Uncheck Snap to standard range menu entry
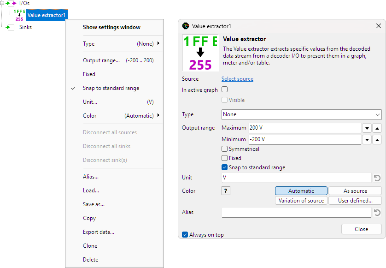 114,88
